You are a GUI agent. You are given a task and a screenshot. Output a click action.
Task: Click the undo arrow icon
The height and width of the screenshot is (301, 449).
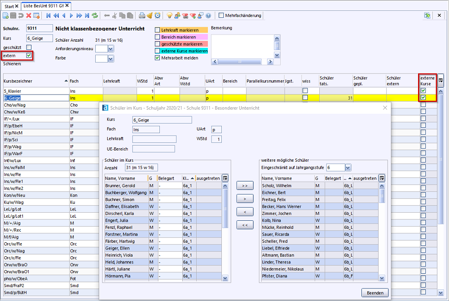pos(21,15)
